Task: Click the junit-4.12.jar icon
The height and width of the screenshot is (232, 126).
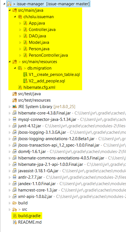Action: [x=15, y=126]
